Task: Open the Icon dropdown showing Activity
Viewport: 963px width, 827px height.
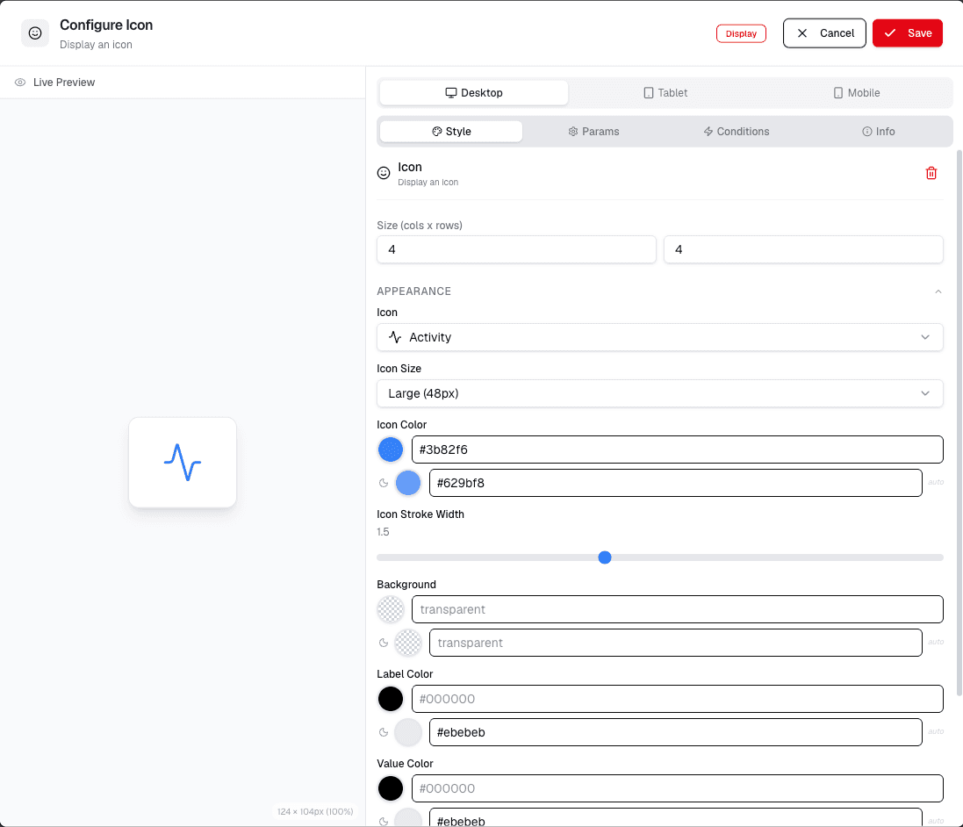Action: [659, 337]
